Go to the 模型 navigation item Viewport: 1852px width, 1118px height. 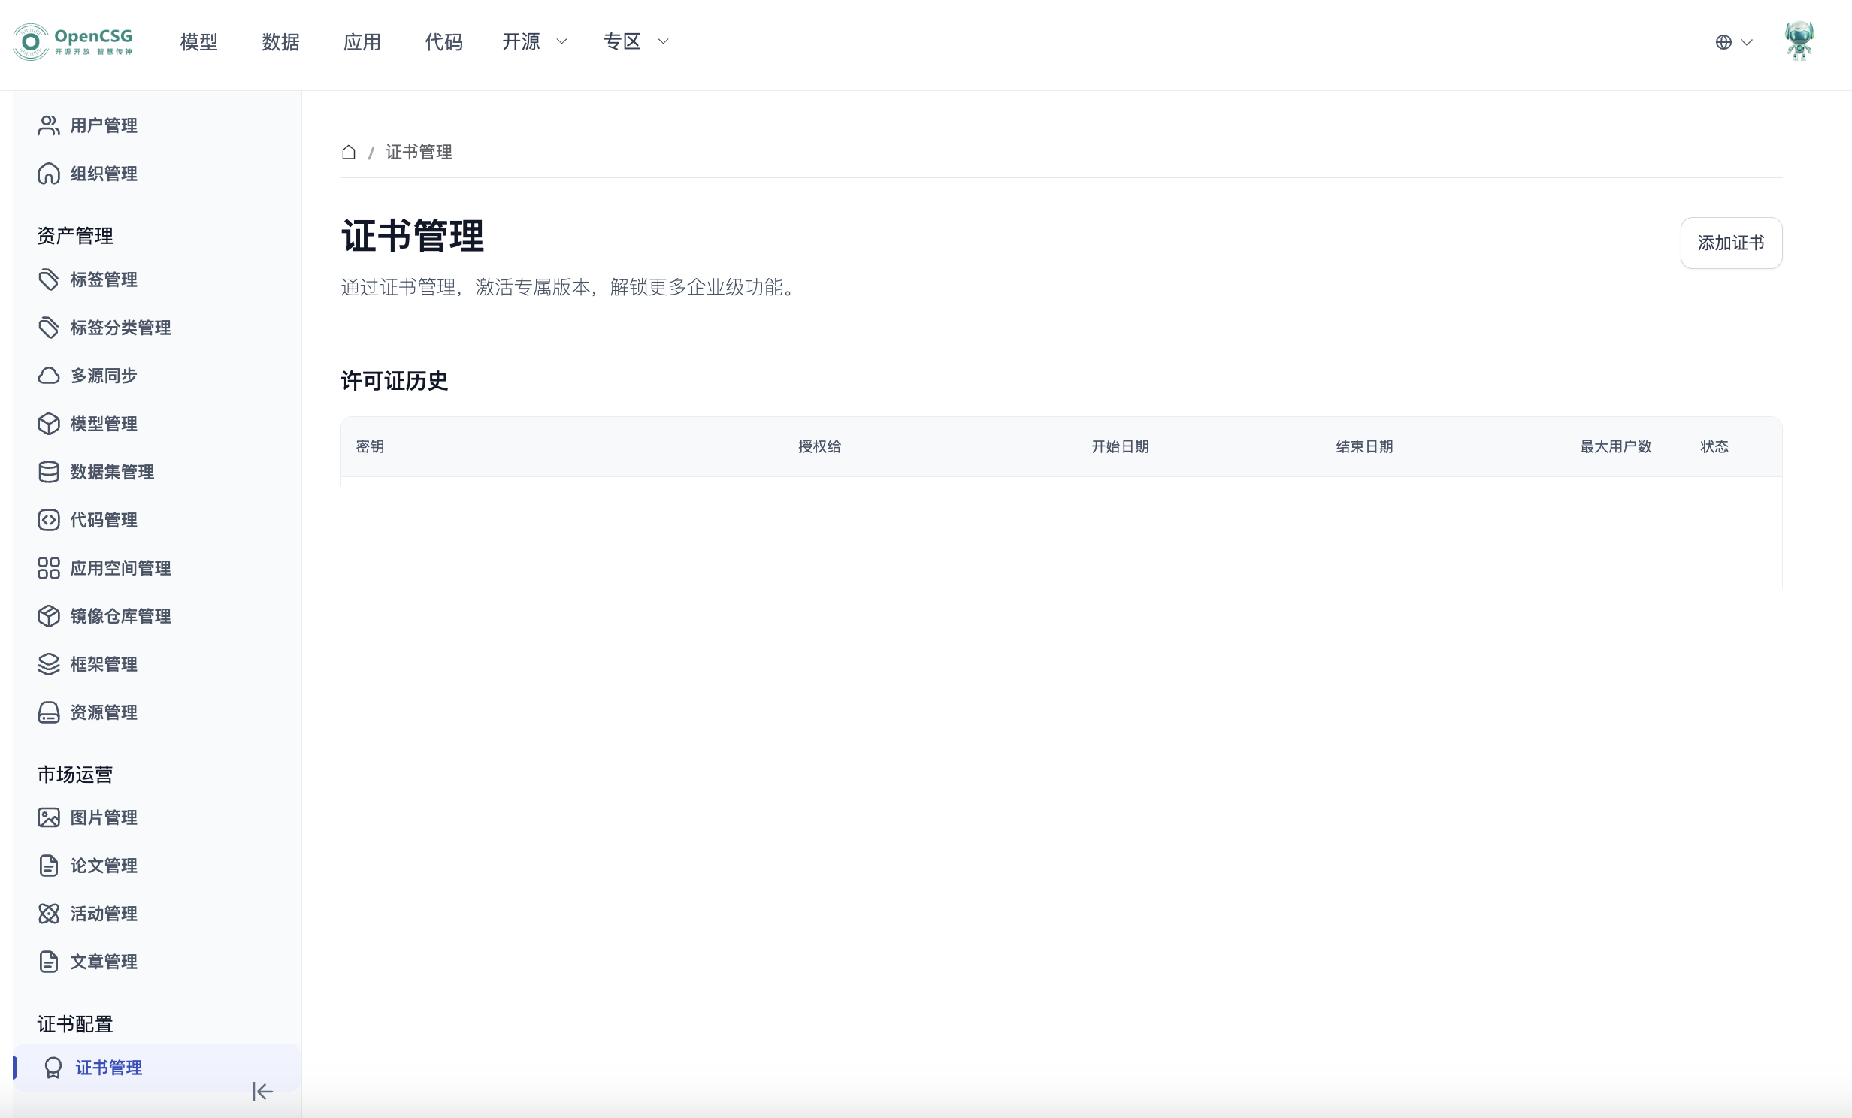point(199,42)
